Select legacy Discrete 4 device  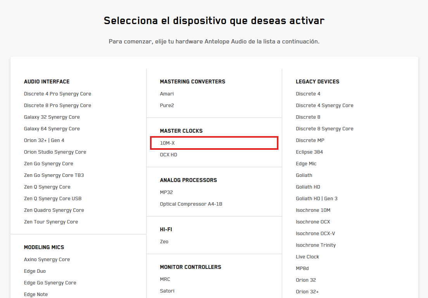coord(308,94)
